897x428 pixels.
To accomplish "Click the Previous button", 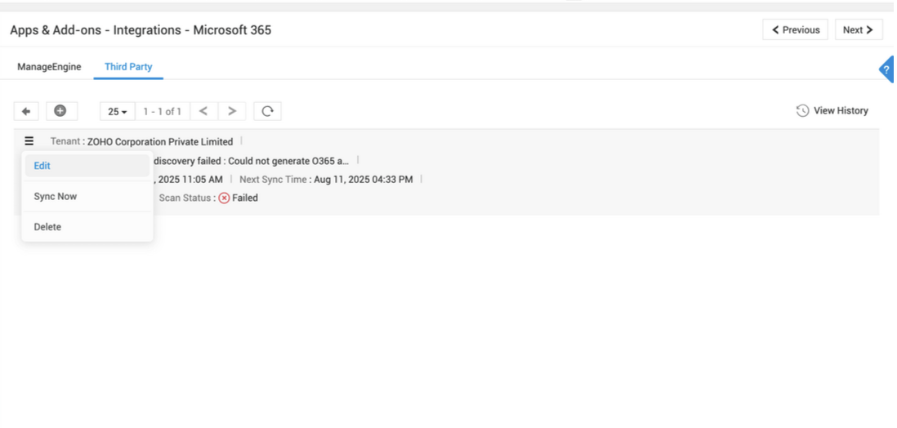I will click(x=795, y=30).
